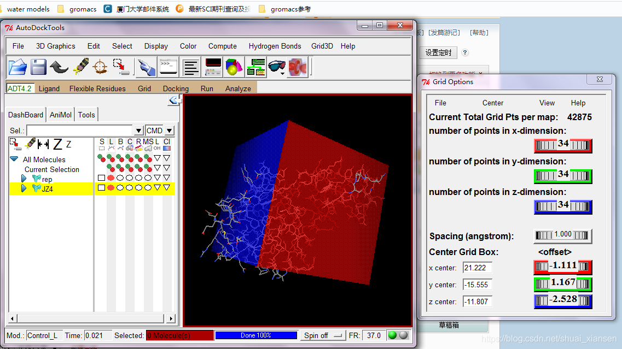Toggle select checkbox for rep molecule

point(102,178)
